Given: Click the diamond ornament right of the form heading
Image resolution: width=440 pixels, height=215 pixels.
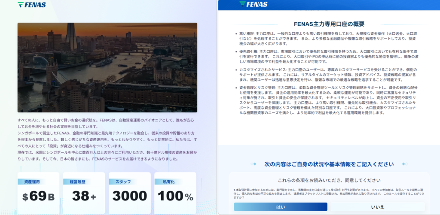Looking at the screenshot, I should coord(402,164).
